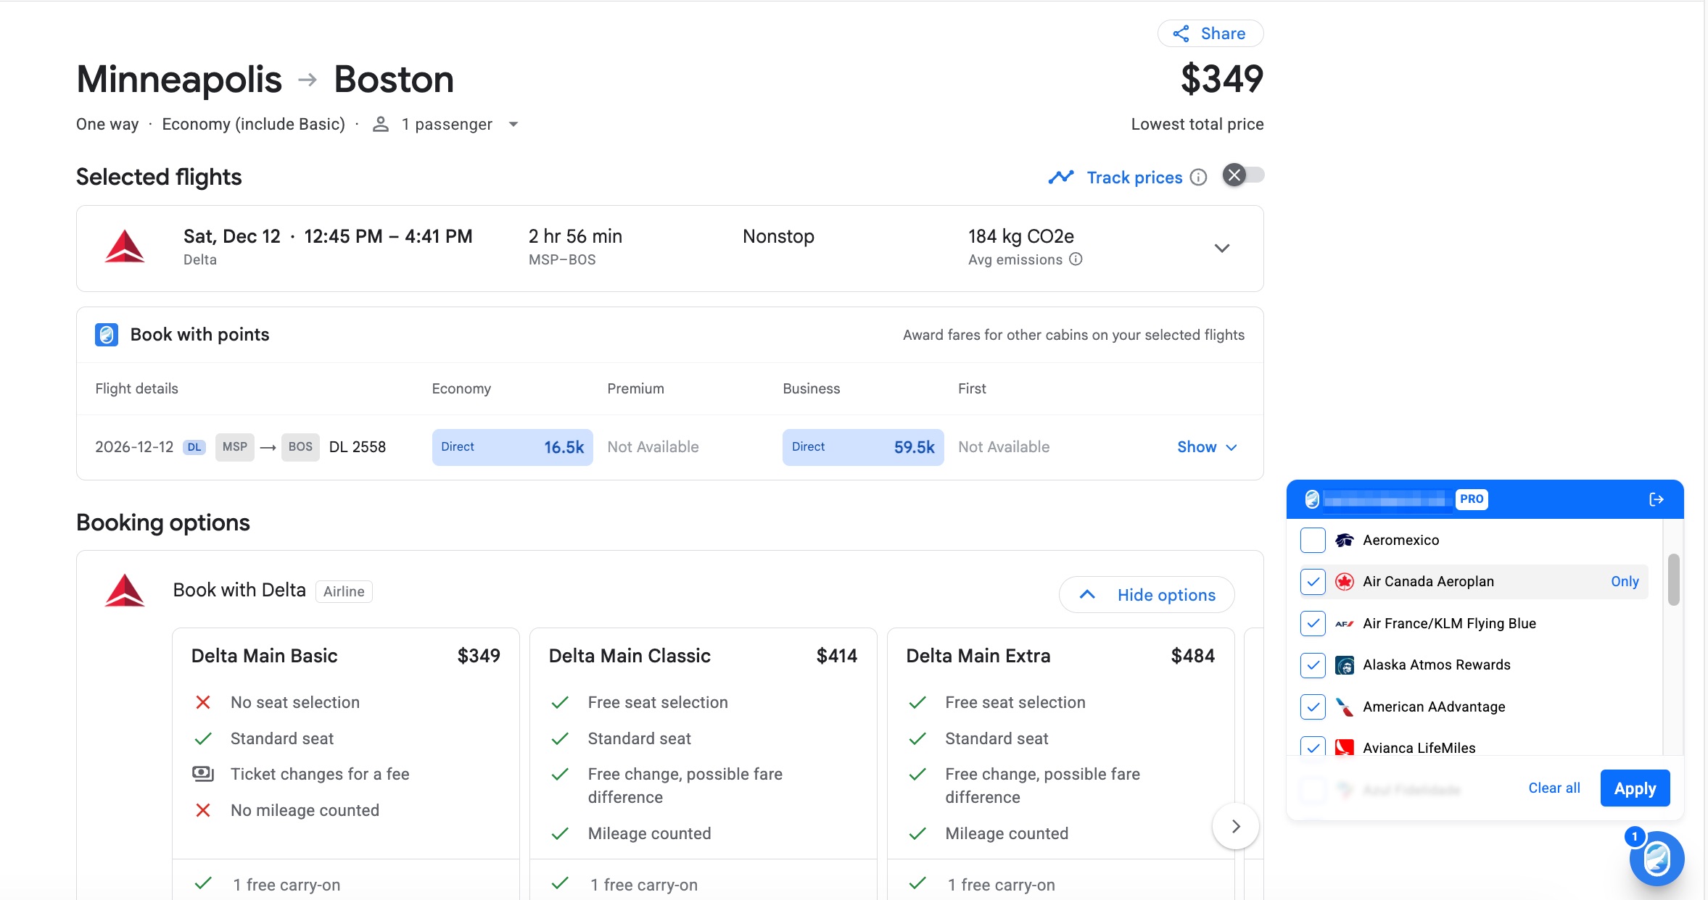Uncheck the American AAdvantage checkbox
The width and height of the screenshot is (1708, 900).
tap(1313, 707)
